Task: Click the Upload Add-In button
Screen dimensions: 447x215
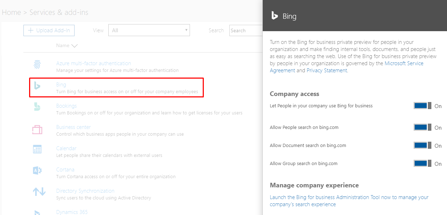Action: click(x=49, y=30)
